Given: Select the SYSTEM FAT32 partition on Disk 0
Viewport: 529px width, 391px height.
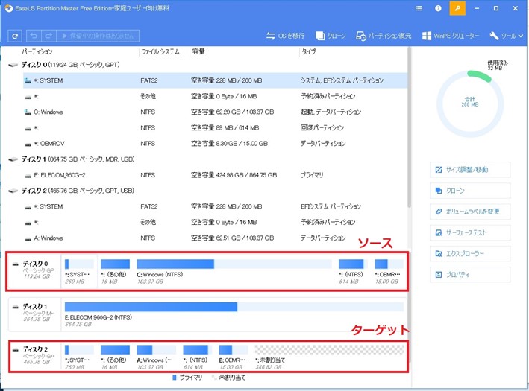Looking at the screenshot, I should (x=215, y=80).
